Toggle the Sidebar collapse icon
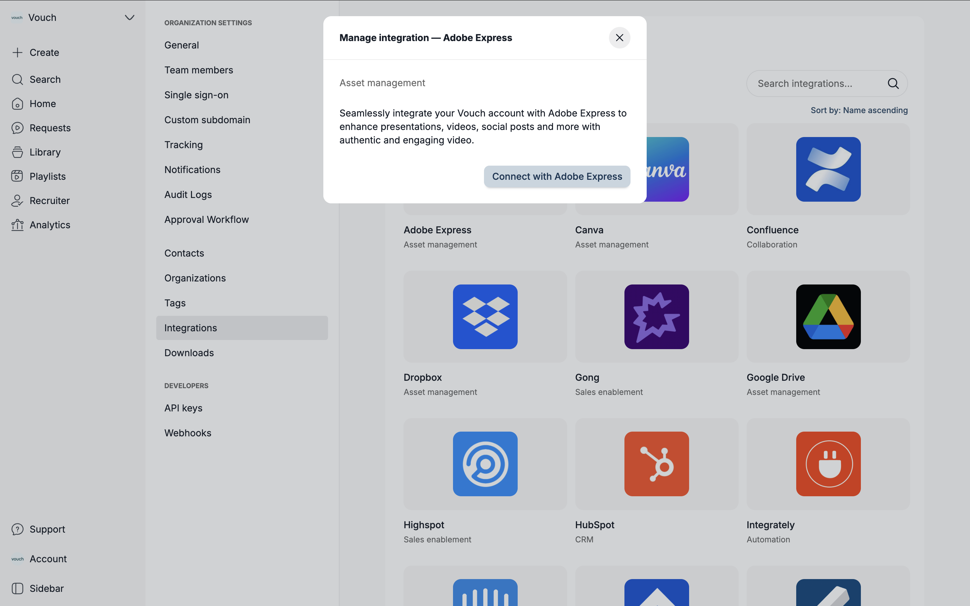Viewport: 970px width, 606px height. coord(17,588)
